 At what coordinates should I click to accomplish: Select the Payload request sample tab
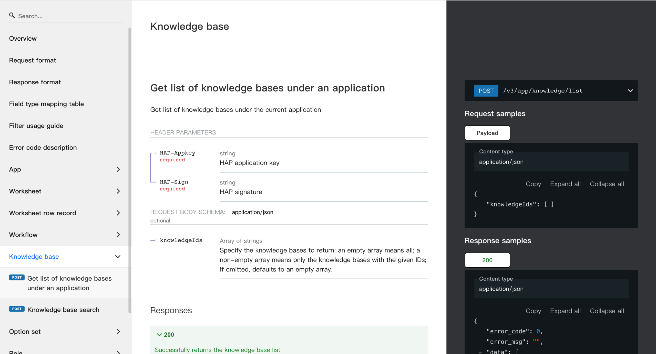pos(487,133)
